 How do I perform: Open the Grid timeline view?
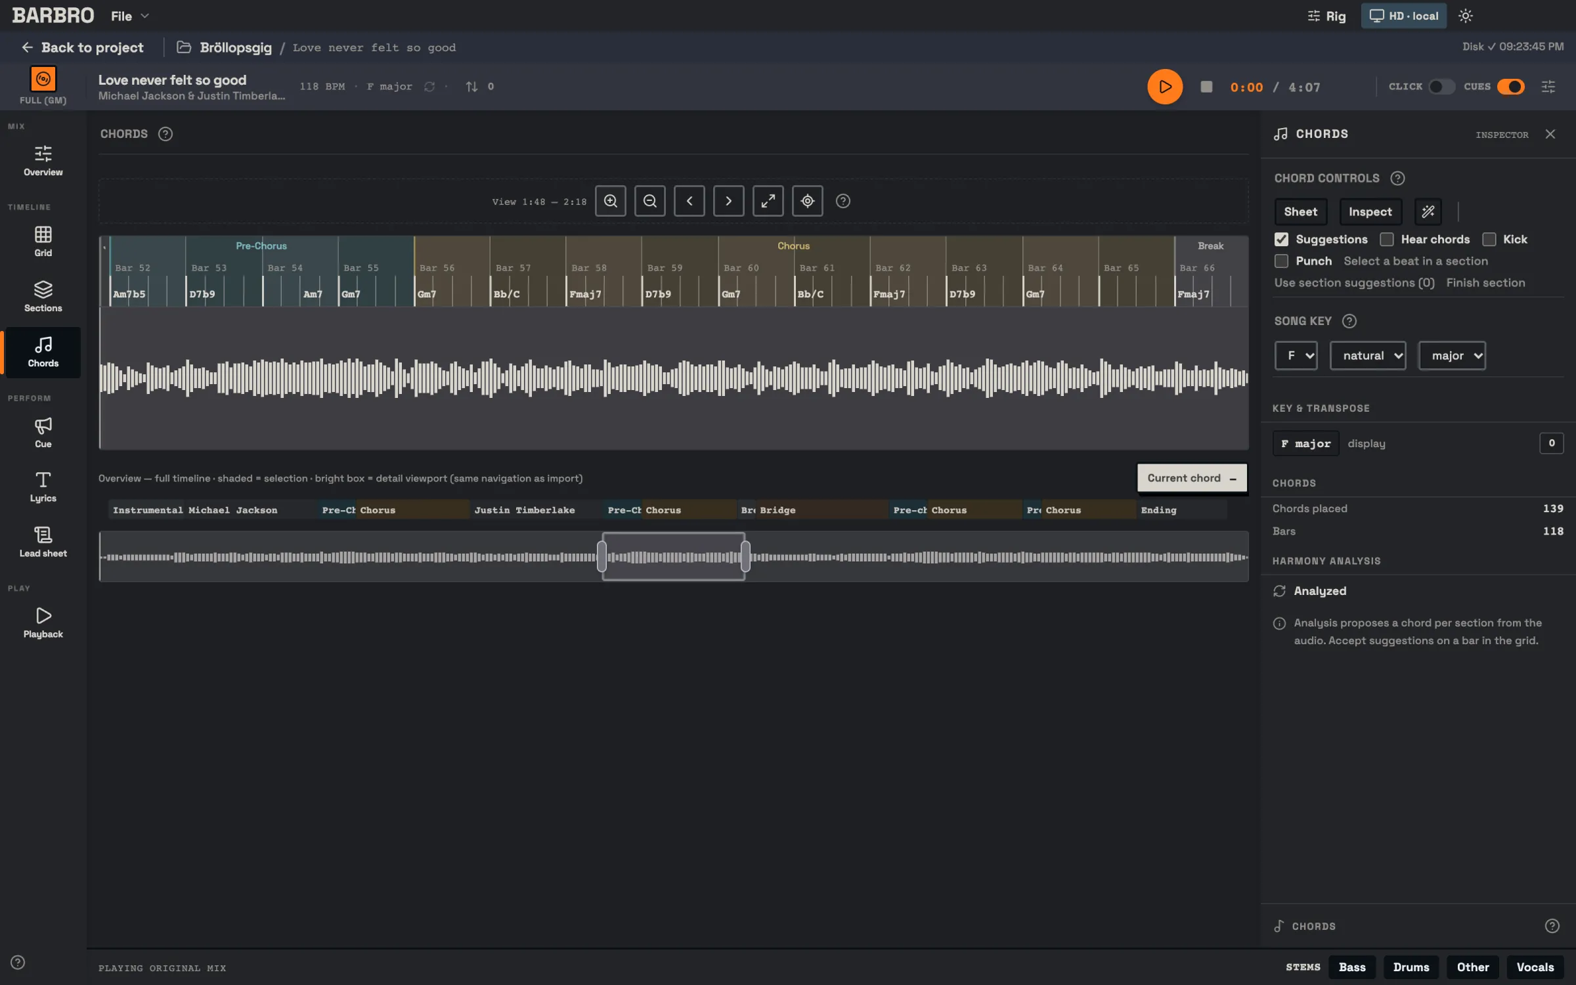coord(43,241)
